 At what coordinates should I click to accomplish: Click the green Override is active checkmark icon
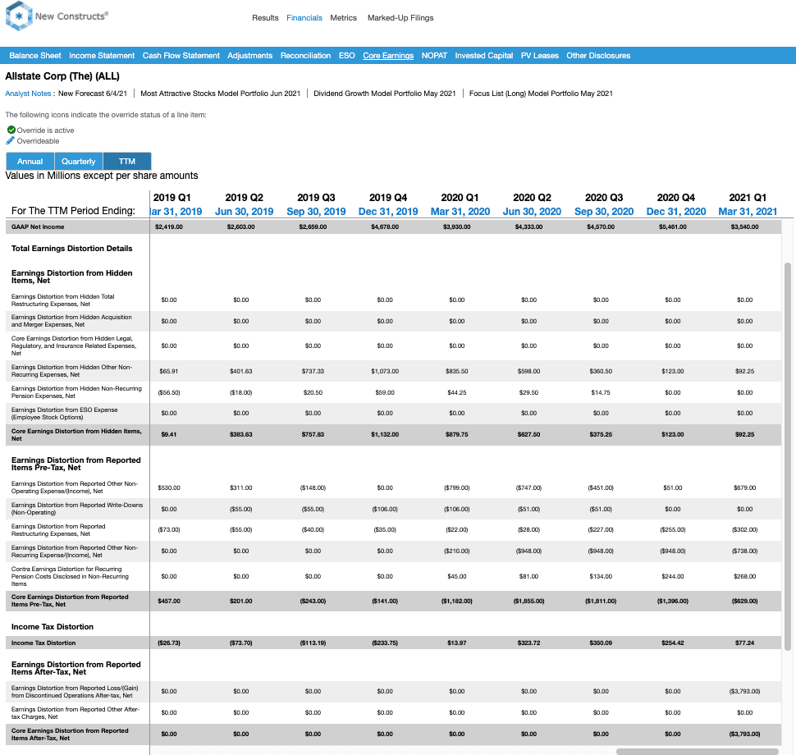(11, 130)
